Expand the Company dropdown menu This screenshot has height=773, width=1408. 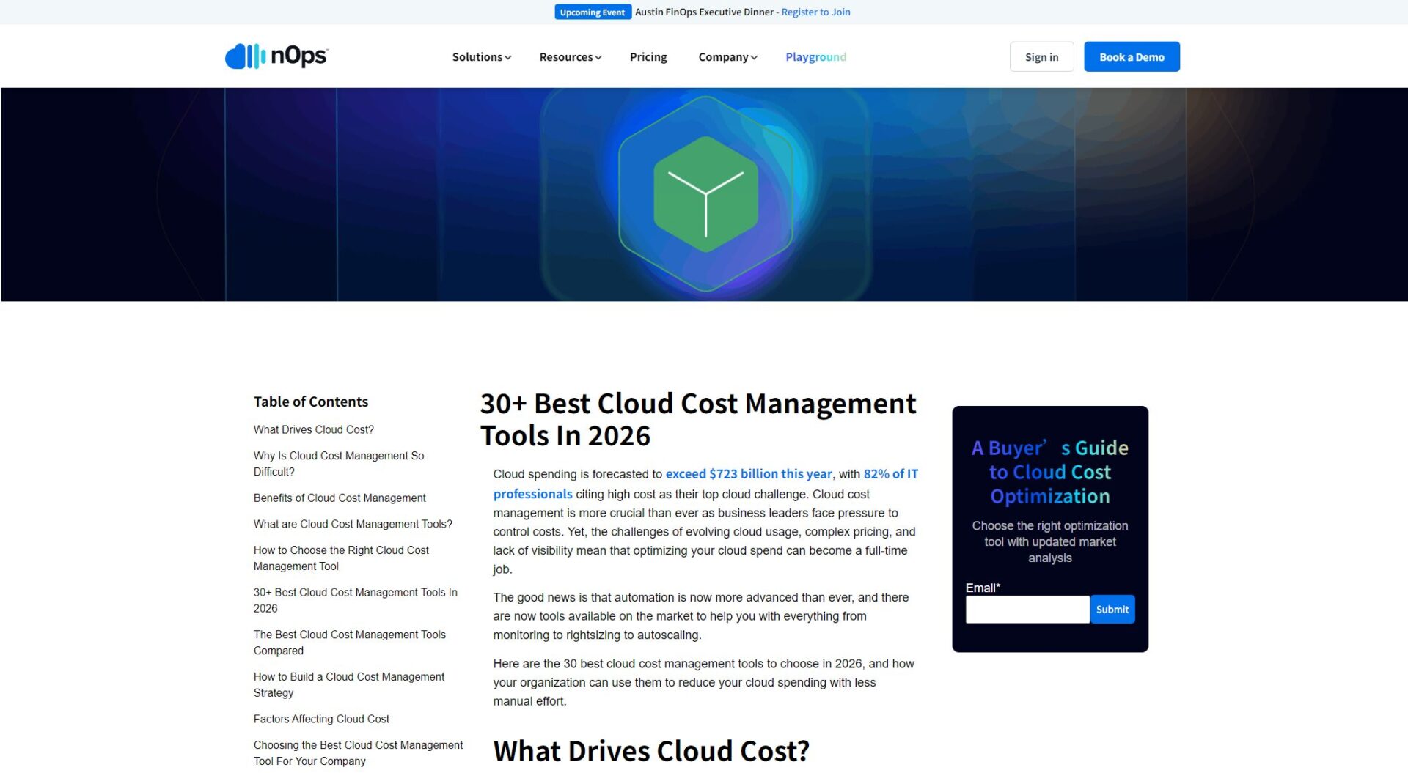[727, 57]
